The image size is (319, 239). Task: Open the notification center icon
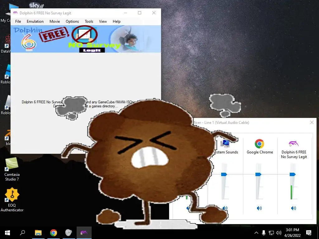[309, 233]
